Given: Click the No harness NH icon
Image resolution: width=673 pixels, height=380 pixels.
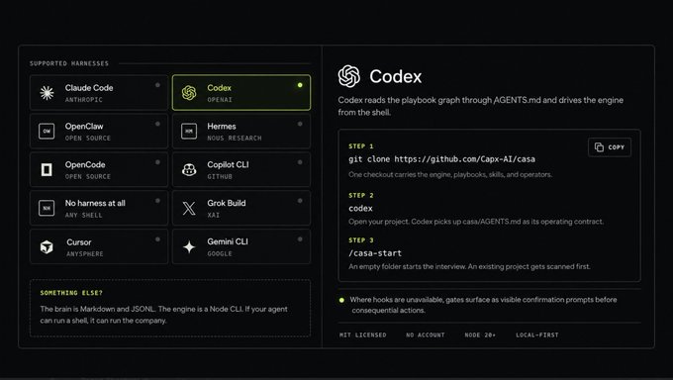Looking at the screenshot, I should [47, 208].
